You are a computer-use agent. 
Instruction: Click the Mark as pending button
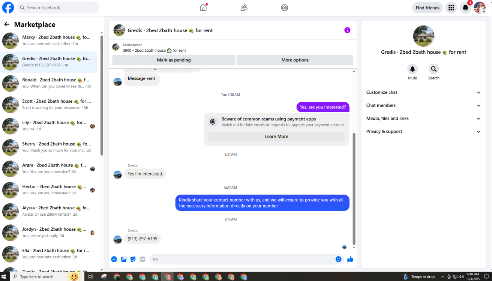[174, 60]
